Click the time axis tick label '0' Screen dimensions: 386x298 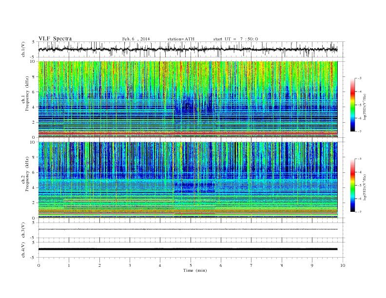(x=39, y=265)
